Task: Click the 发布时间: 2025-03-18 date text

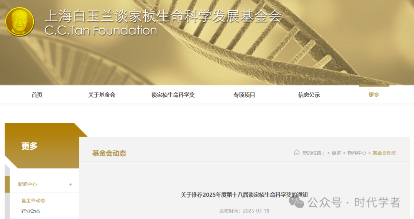Action: 244,211
